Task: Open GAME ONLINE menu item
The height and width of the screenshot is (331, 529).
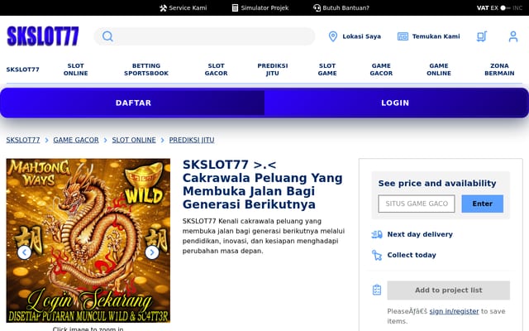Action: click(x=439, y=70)
